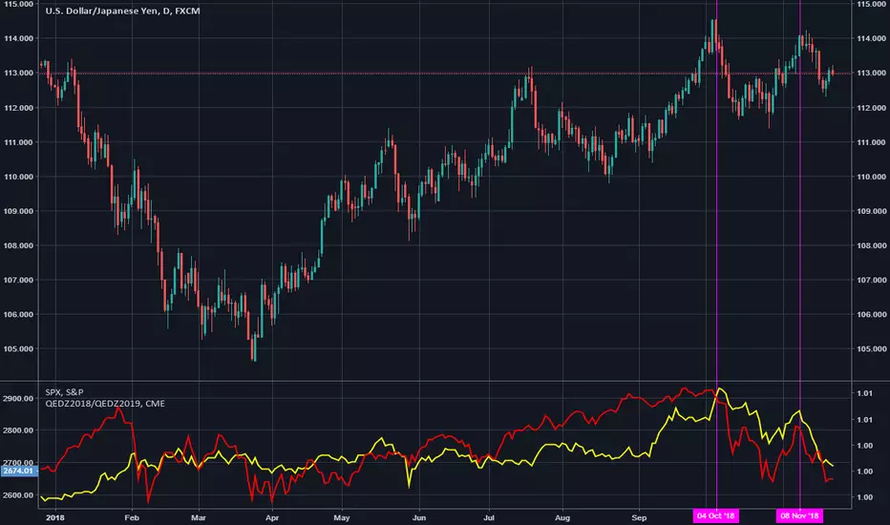This screenshot has width=890, height=525.
Task: Click the 108.000 price label on right axis
Action: (x=871, y=245)
